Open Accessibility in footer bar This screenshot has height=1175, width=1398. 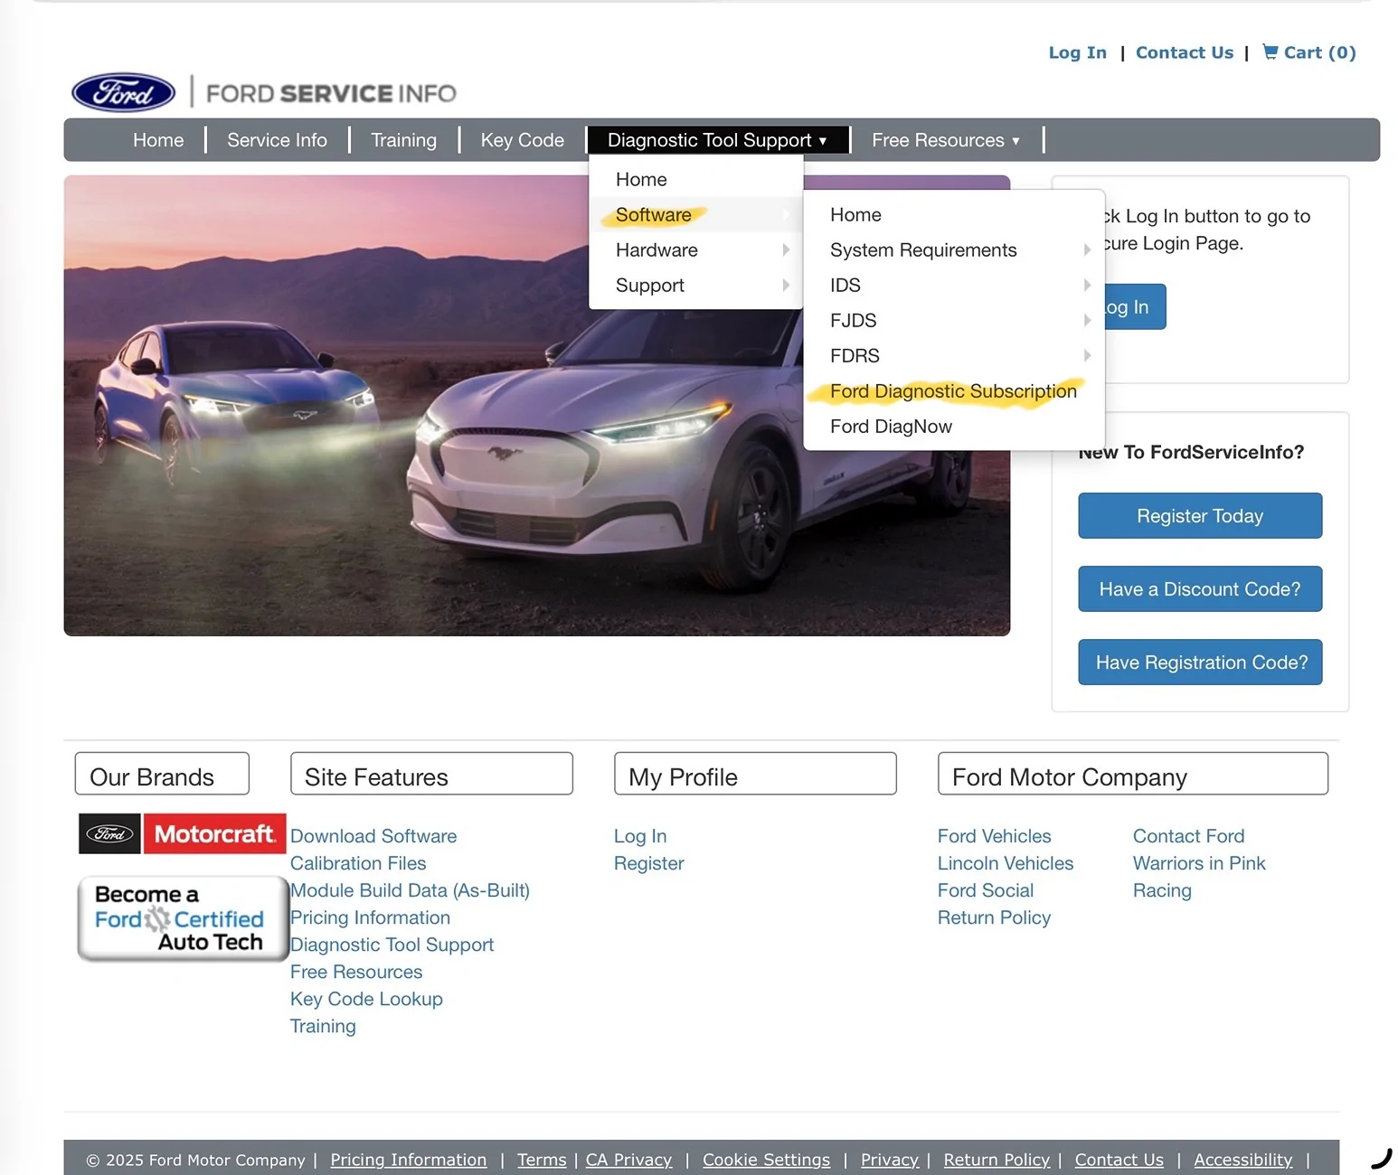(x=1242, y=1160)
